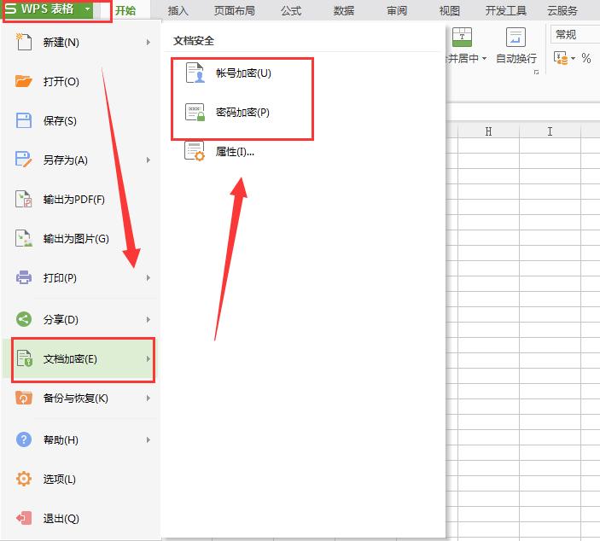Click the Options (选项) gear icon

(24, 479)
